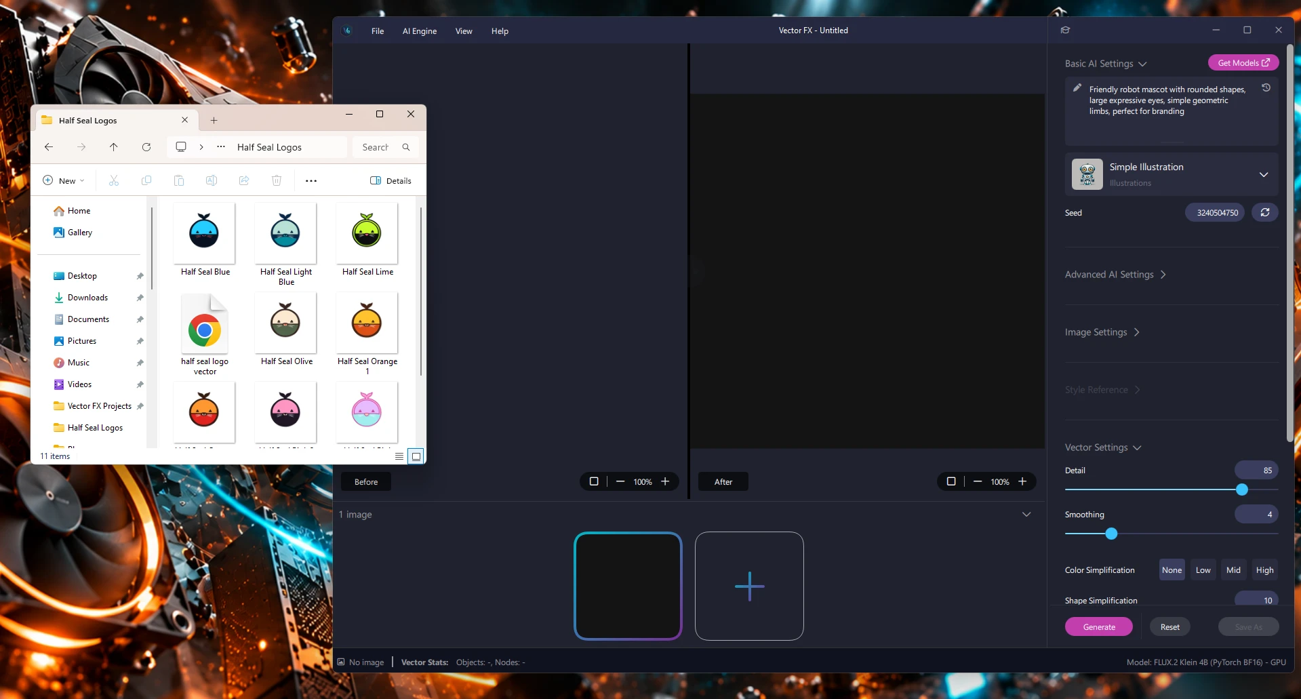Screen dimensions: 1301x699
Task: Switch Explorer to the details list view
Action: [399, 456]
